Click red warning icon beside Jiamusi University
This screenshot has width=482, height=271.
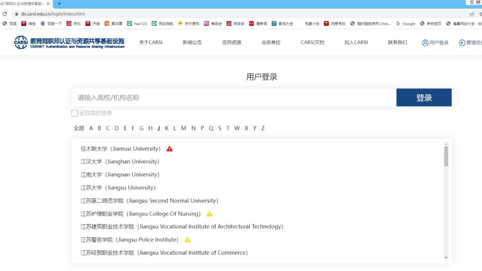point(169,149)
